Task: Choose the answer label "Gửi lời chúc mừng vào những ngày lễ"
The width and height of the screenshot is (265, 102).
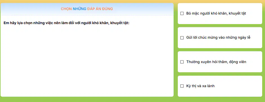Action: pyautogui.click(x=218, y=38)
